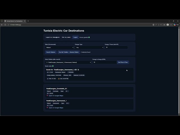Open the Charger Type dropdown showing Any
Image resolution: width=180 pixels, height=135 pixels.
(89, 48)
